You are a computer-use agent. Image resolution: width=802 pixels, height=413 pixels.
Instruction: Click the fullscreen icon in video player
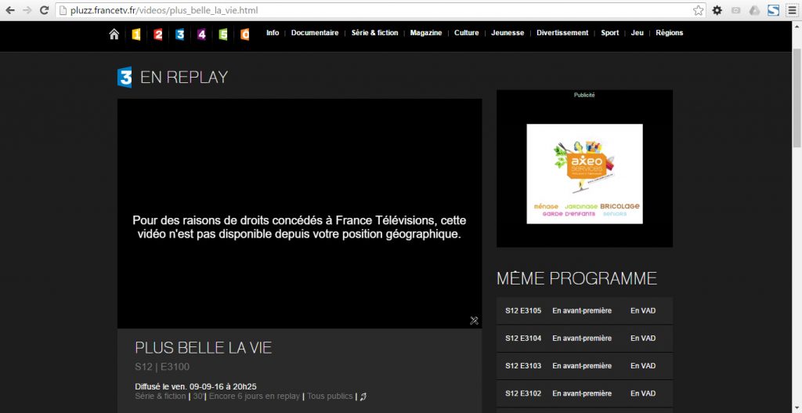[474, 321]
